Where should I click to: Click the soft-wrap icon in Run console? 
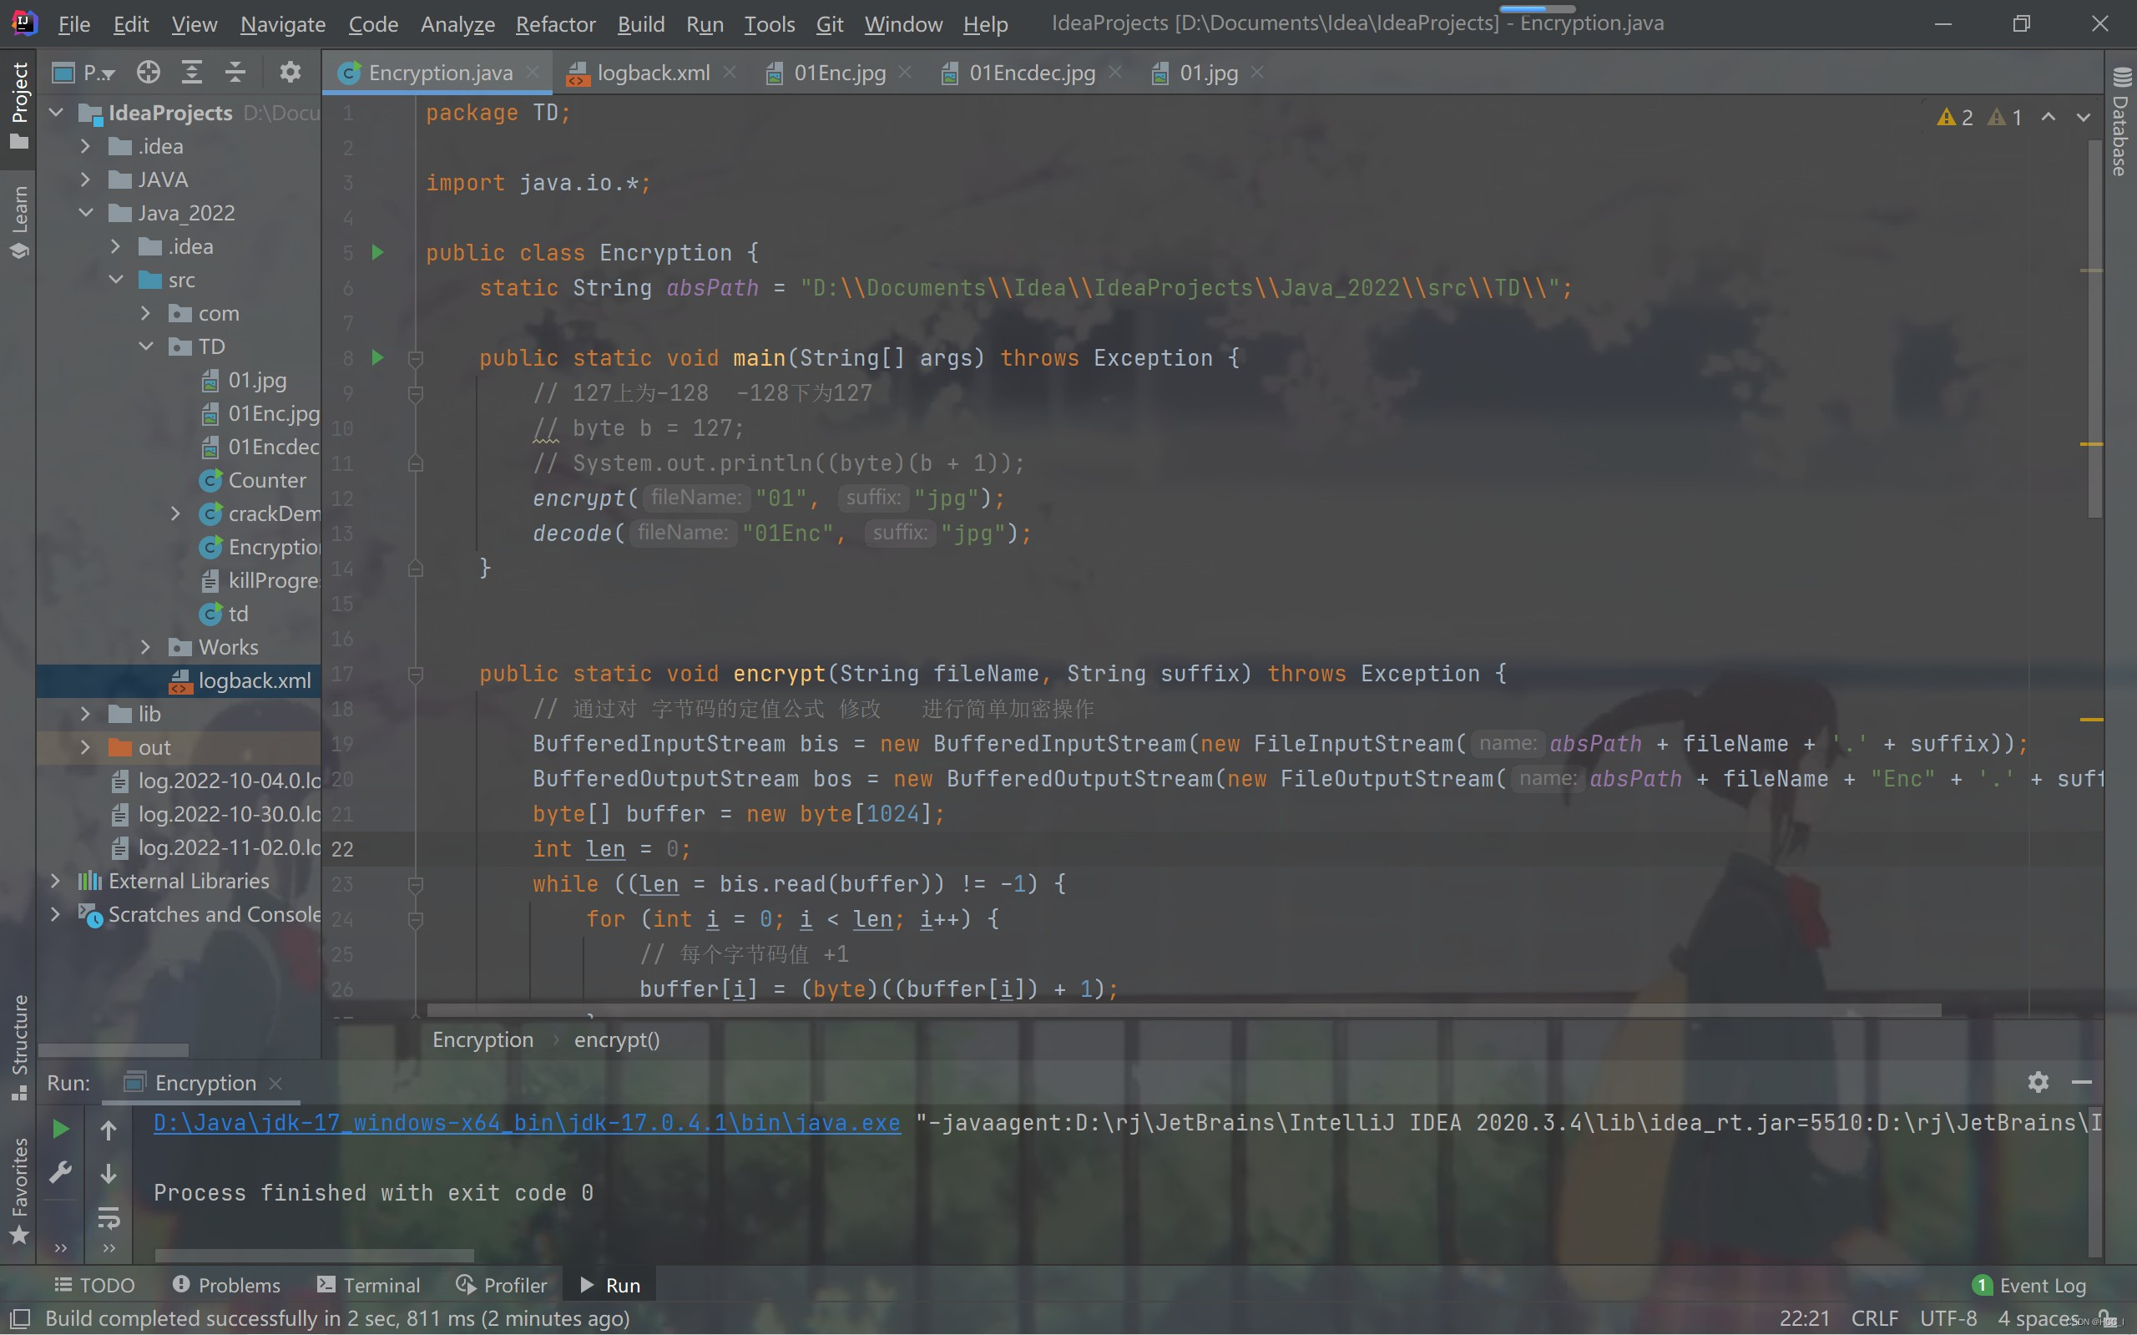coord(109,1218)
